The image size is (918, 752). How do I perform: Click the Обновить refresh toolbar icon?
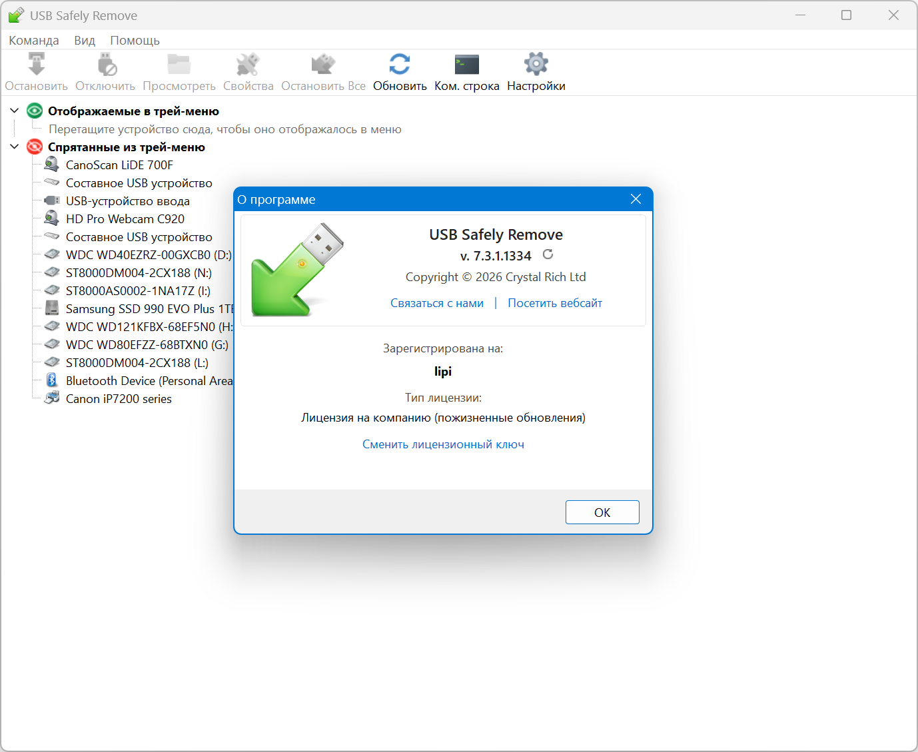click(x=400, y=65)
